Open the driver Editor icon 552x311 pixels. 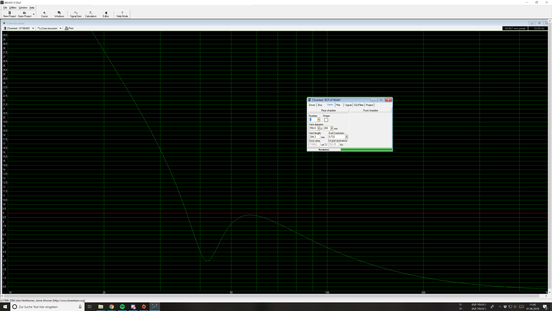click(x=106, y=13)
